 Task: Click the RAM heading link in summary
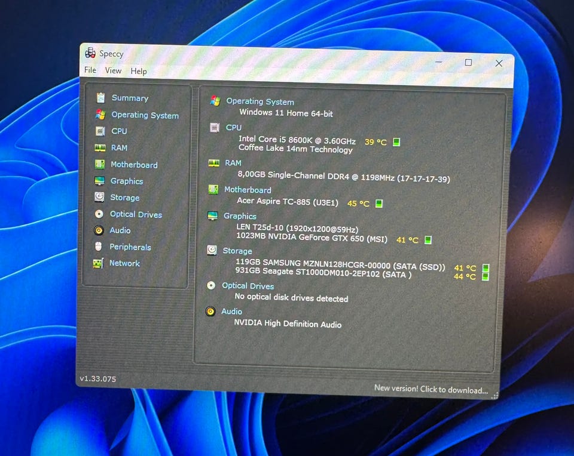click(x=233, y=162)
